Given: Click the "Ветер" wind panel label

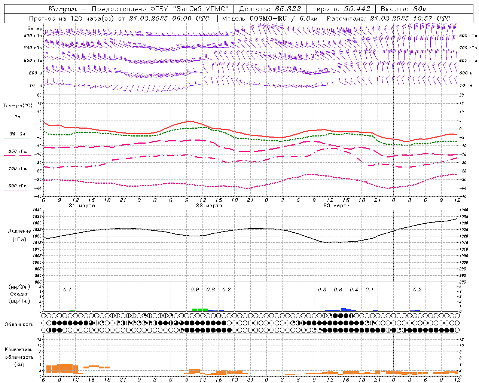Looking at the screenshot, I should 34,28.
